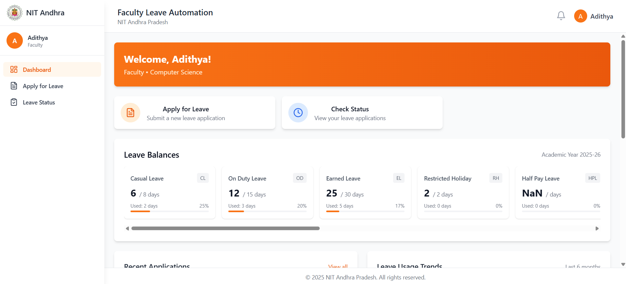Click Faculty • Computer Science banner subtitle
This screenshot has height=284, width=626.
[163, 72]
